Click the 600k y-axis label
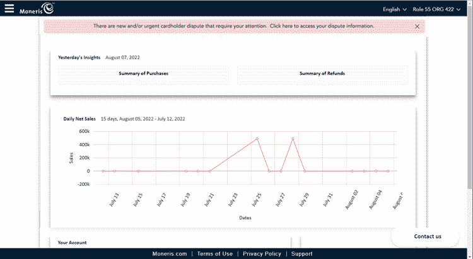 pos(85,132)
